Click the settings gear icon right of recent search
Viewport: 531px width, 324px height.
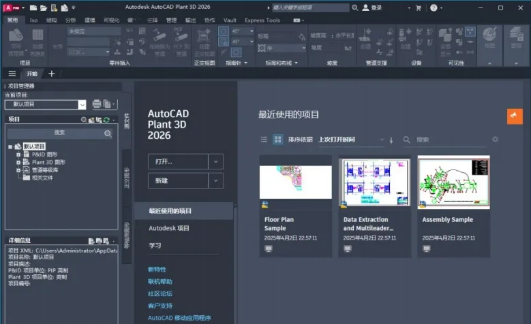(495, 140)
